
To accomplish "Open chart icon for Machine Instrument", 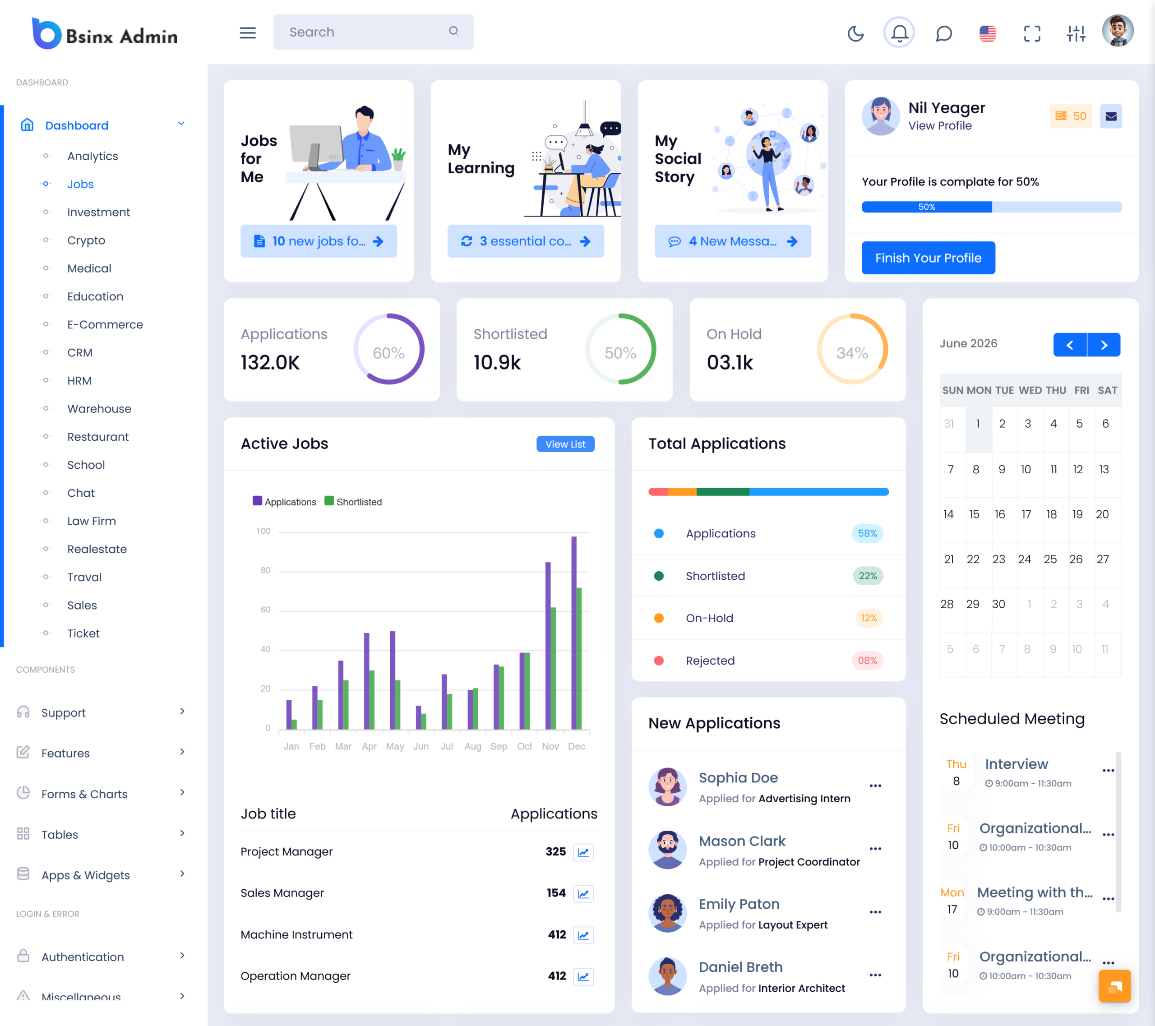I will pos(583,936).
